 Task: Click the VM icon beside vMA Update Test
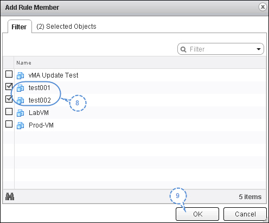click(20, 75)
